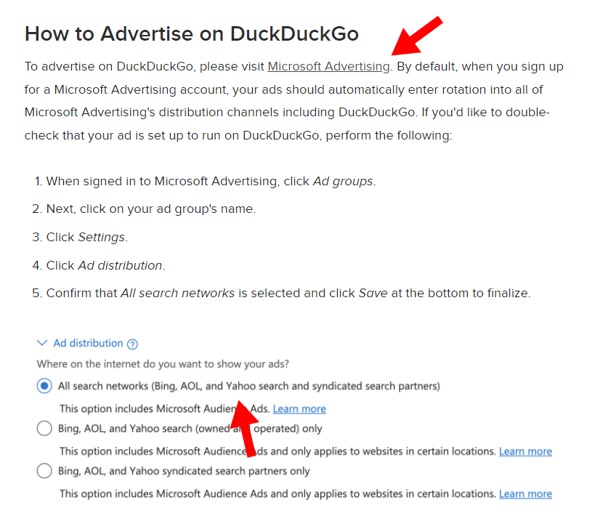Click step 2 about ad group's name
The height and width of the screenshot is (529, 603).
[x=144, y=209]
